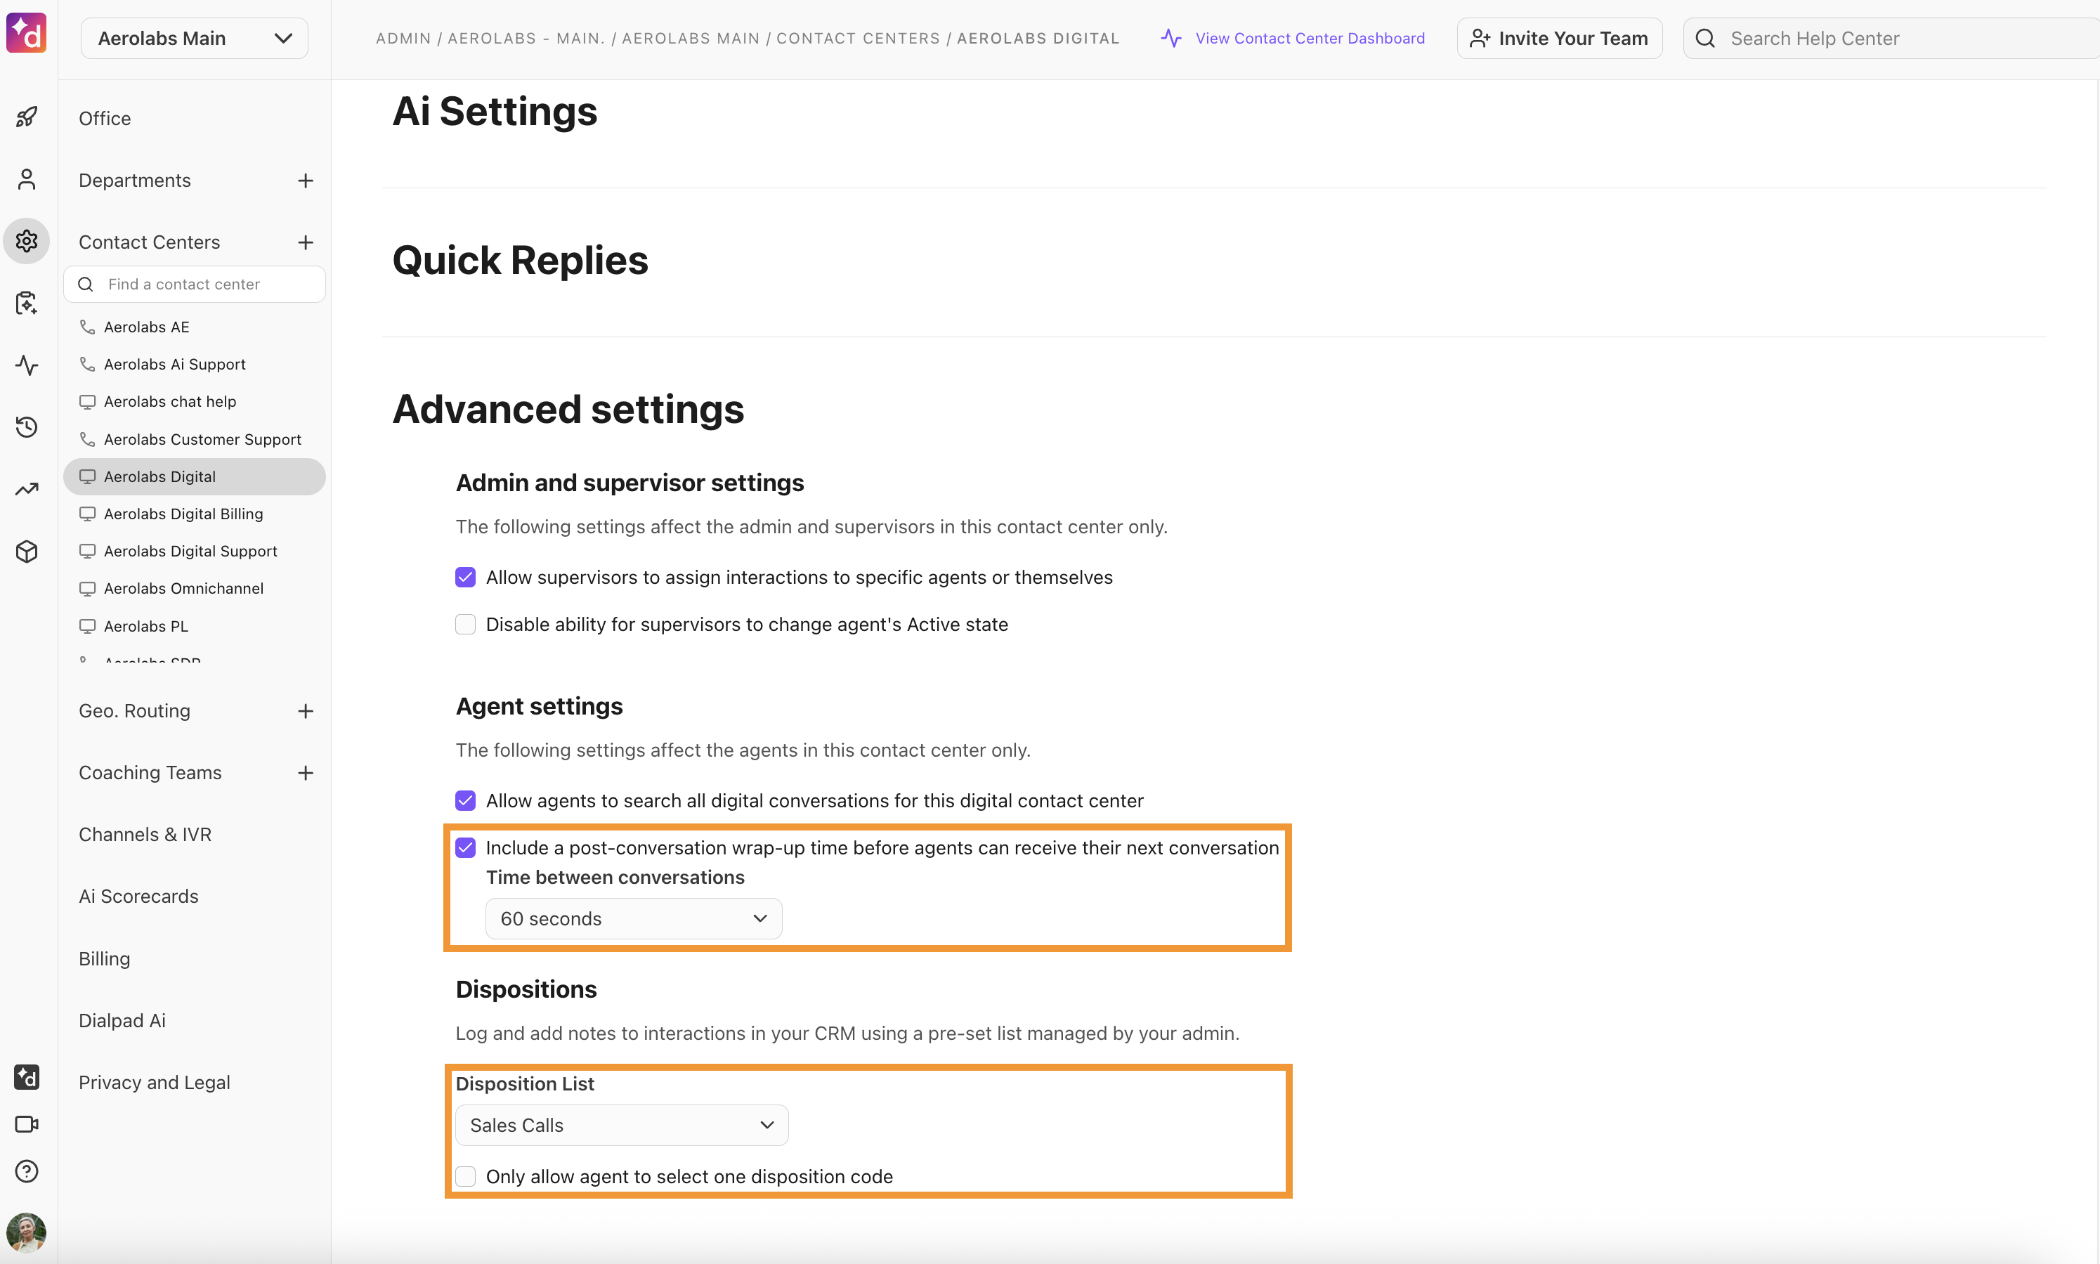Open the rocket launch icon in sidebar
This screenshot has height=1264, width=2100.
27,117
